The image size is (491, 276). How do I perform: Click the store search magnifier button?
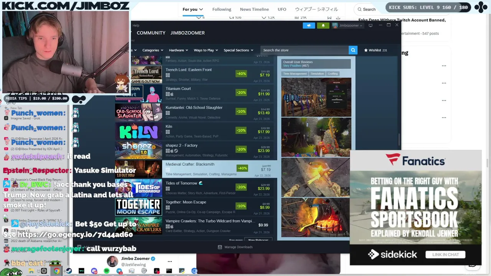353,50
